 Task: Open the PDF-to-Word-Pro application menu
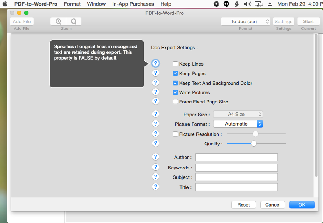pyautogui.click(x=36, y=4)
